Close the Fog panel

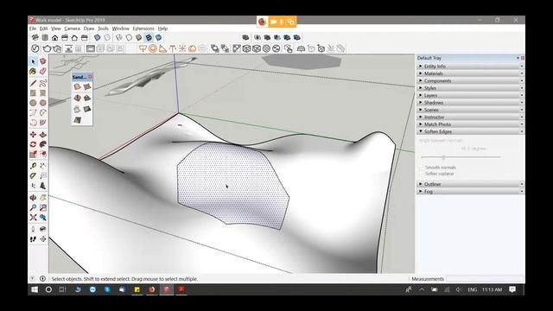click(522, 192)
